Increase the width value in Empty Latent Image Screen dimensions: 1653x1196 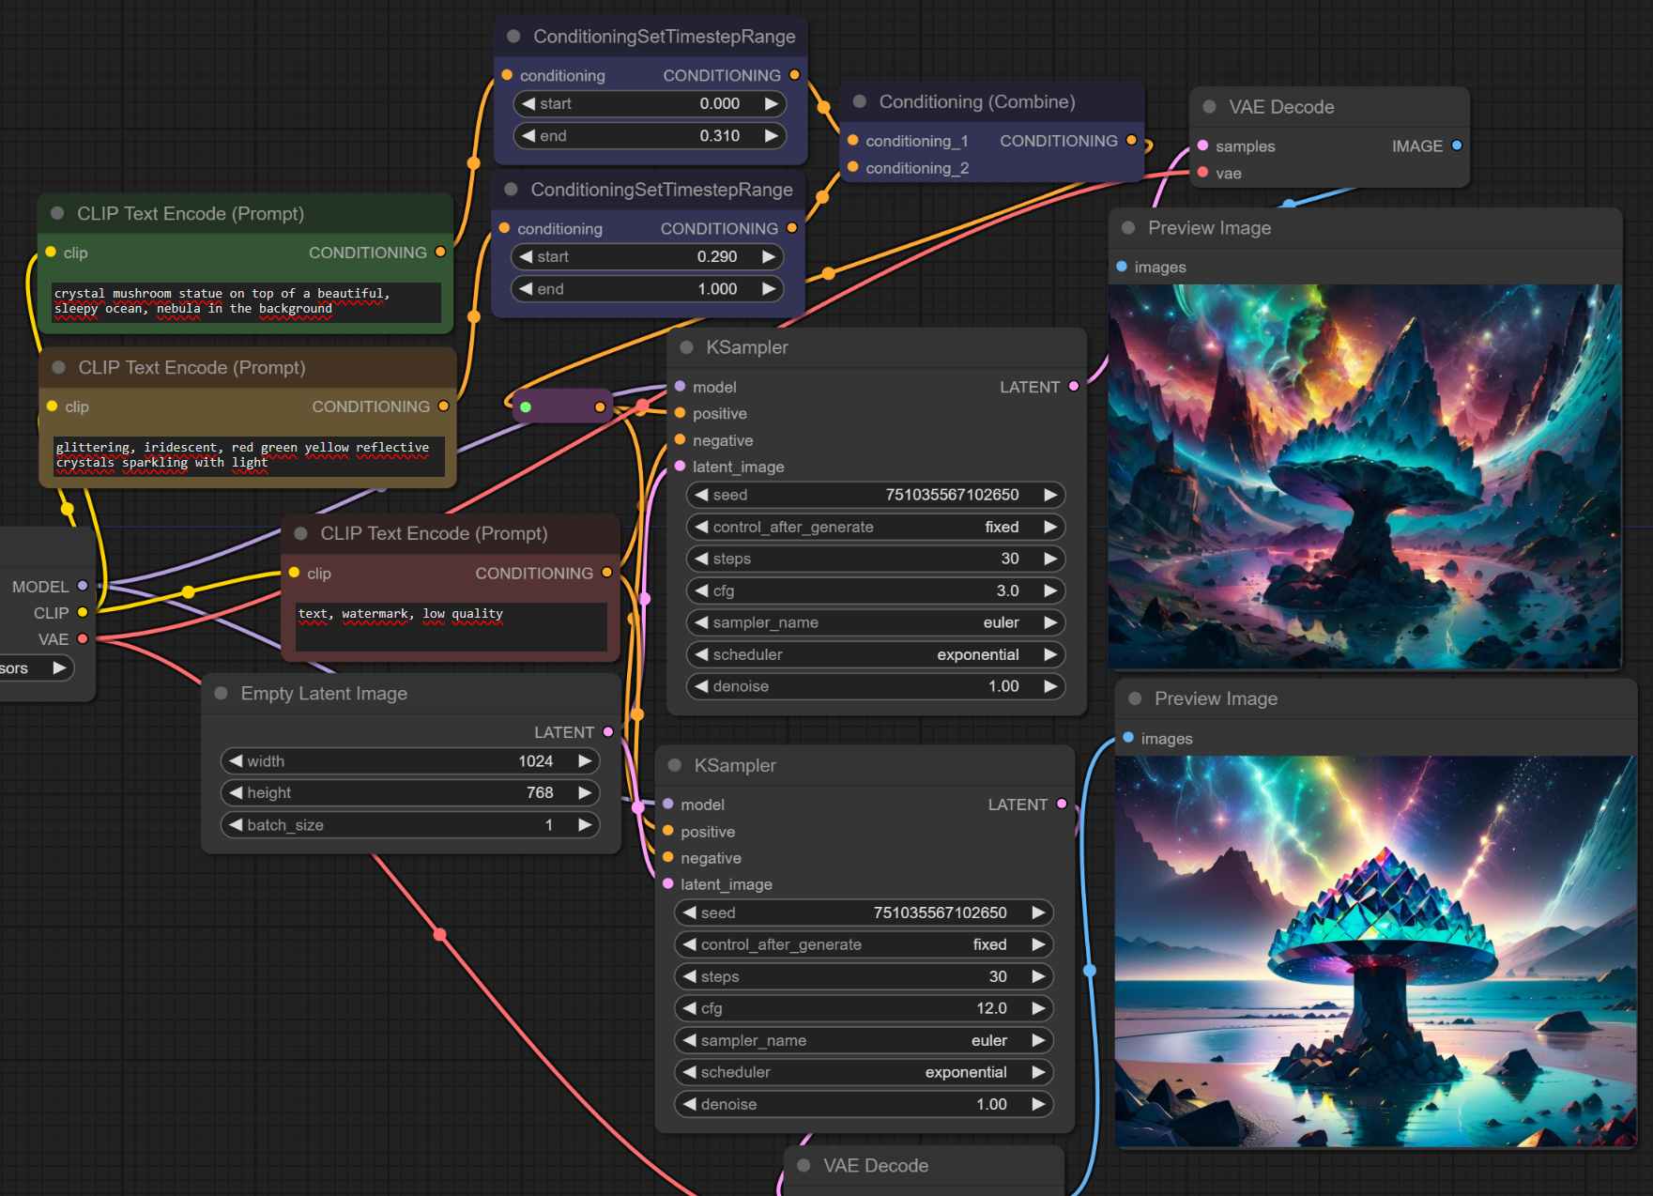pos(585,761)
